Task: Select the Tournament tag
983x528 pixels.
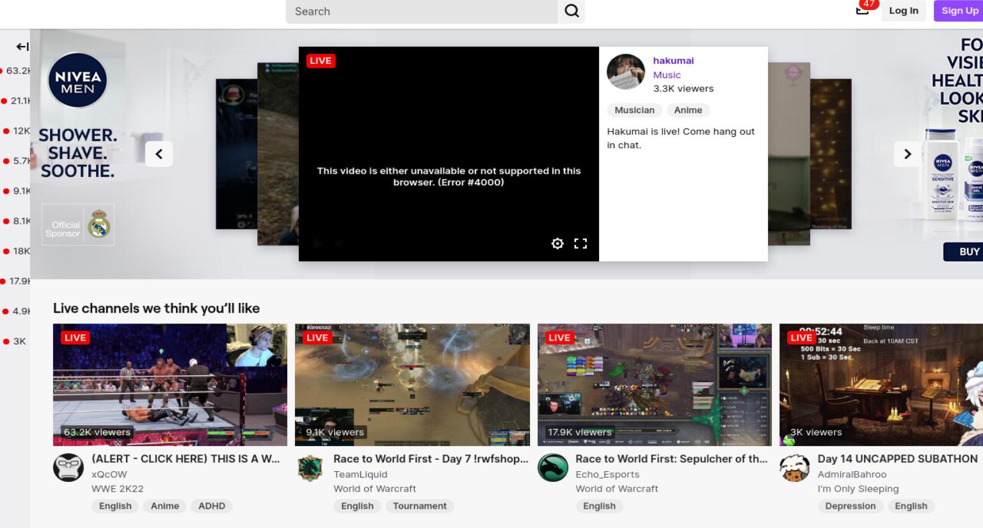Action: tap(420, 506)
